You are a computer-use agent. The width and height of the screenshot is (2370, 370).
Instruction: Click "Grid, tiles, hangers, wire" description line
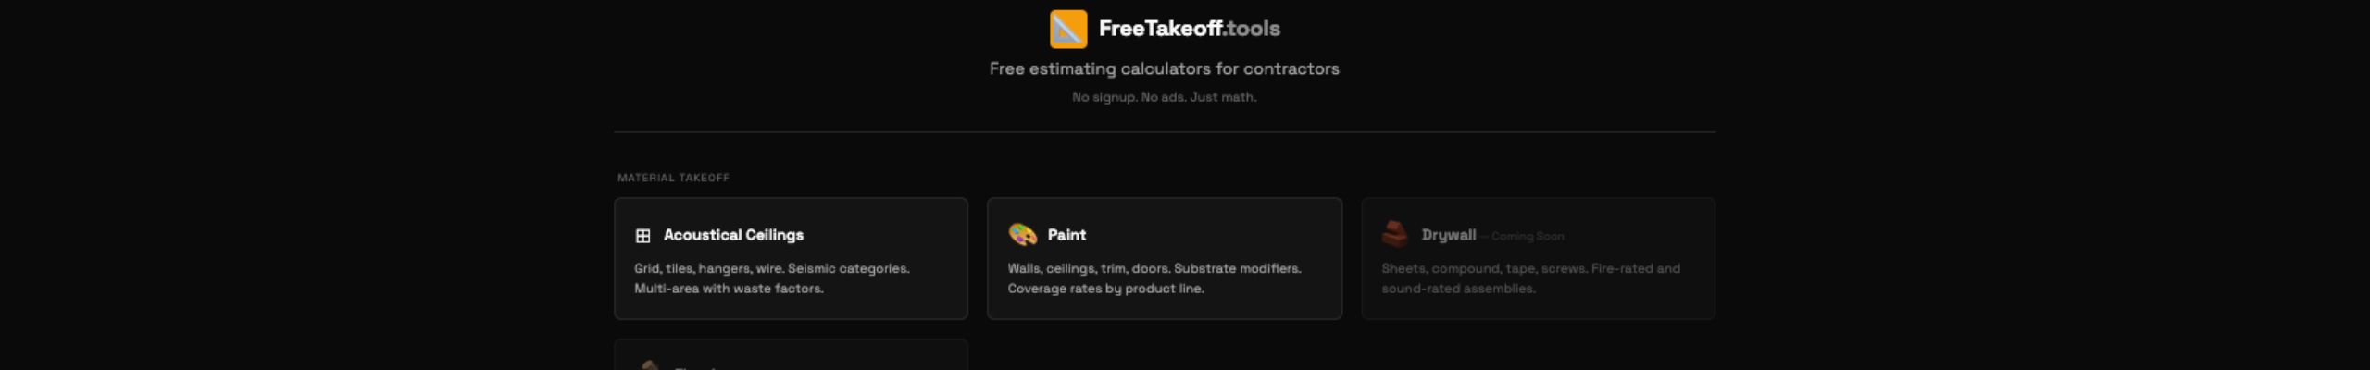pyautogui.click(x=771, y=268)
